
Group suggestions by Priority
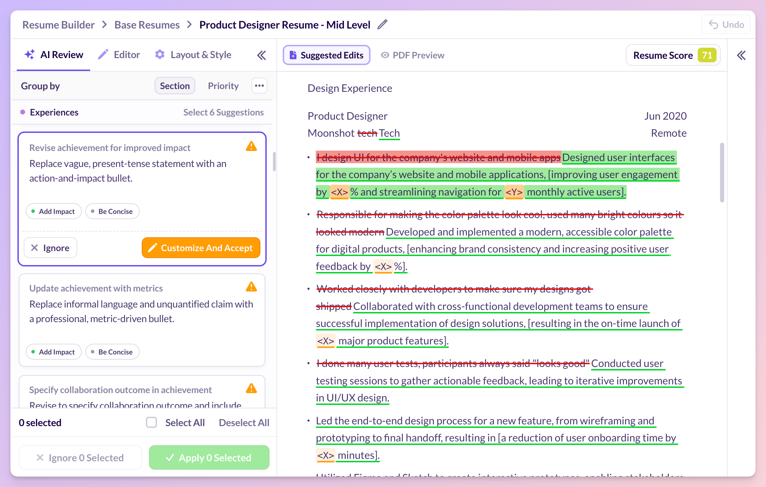[223, 86]
